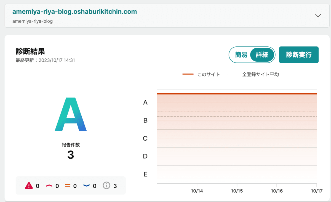Click the red critical warning triangle icon
Image resolution: width=331 pixels, height=202 pixels.
(29, 186)
